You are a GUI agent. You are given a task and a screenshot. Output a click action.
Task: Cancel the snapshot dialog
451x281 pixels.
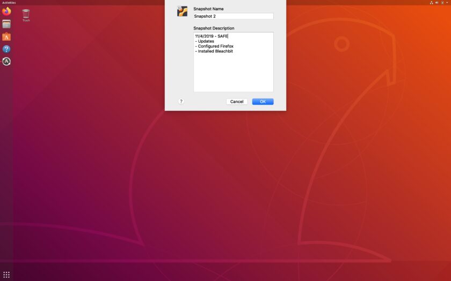(237, 102)
